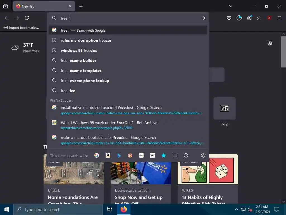Expand the list all tabs chevron
Viewport: 286px width, 215px height.
coord(230,6)
